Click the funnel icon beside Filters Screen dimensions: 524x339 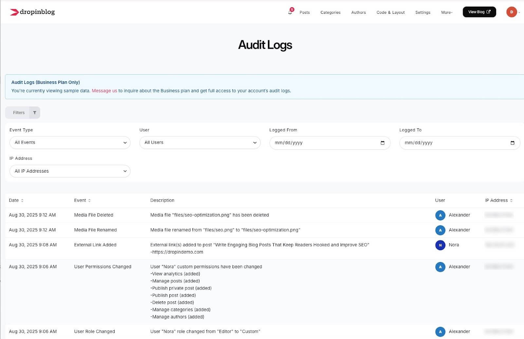[35, 112]
